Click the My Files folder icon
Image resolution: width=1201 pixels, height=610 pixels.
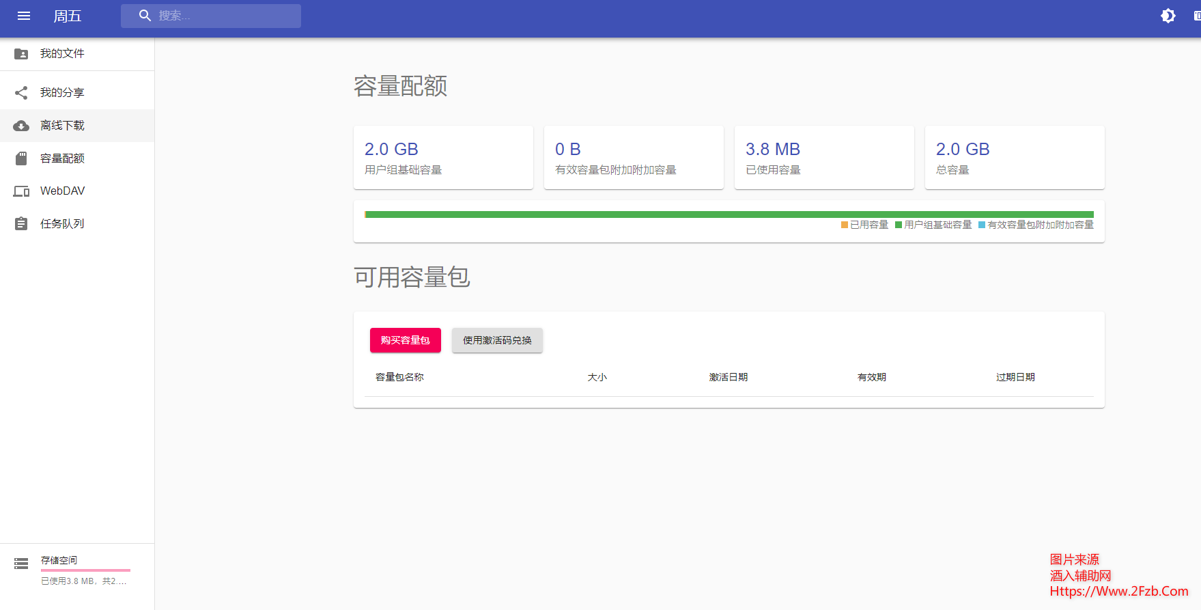(x=21, y=54)
